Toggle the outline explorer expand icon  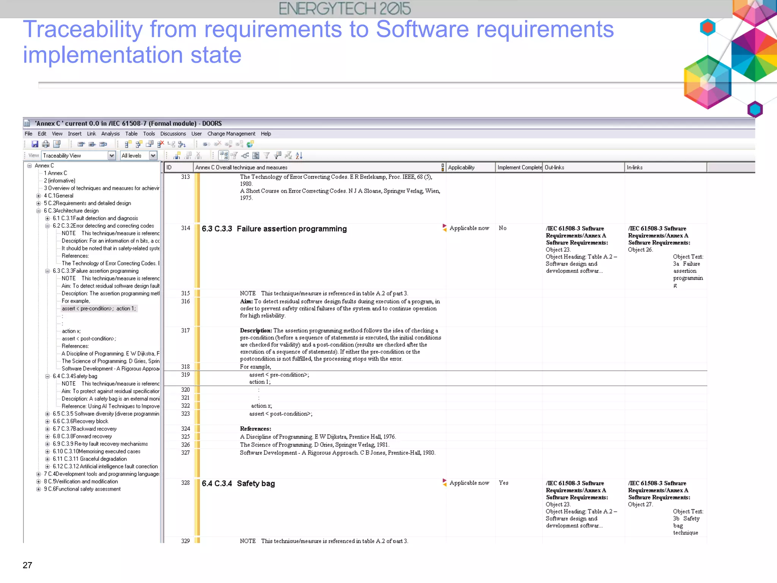[x=223, y=155]
